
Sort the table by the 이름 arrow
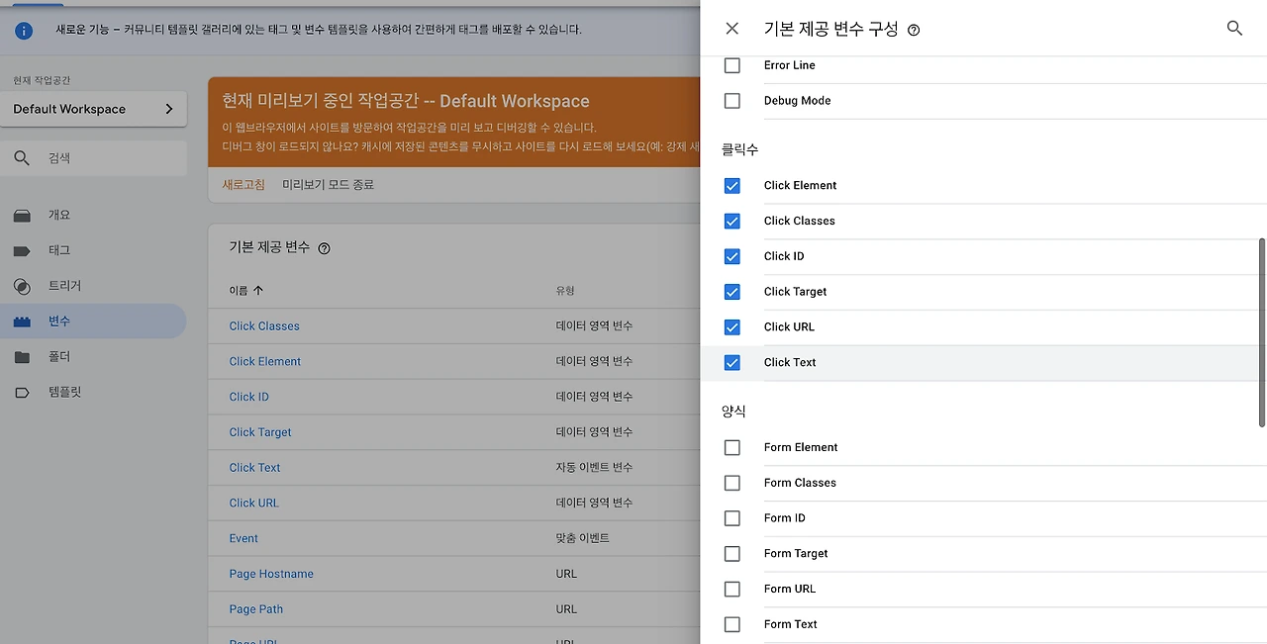tap(258, 291)
